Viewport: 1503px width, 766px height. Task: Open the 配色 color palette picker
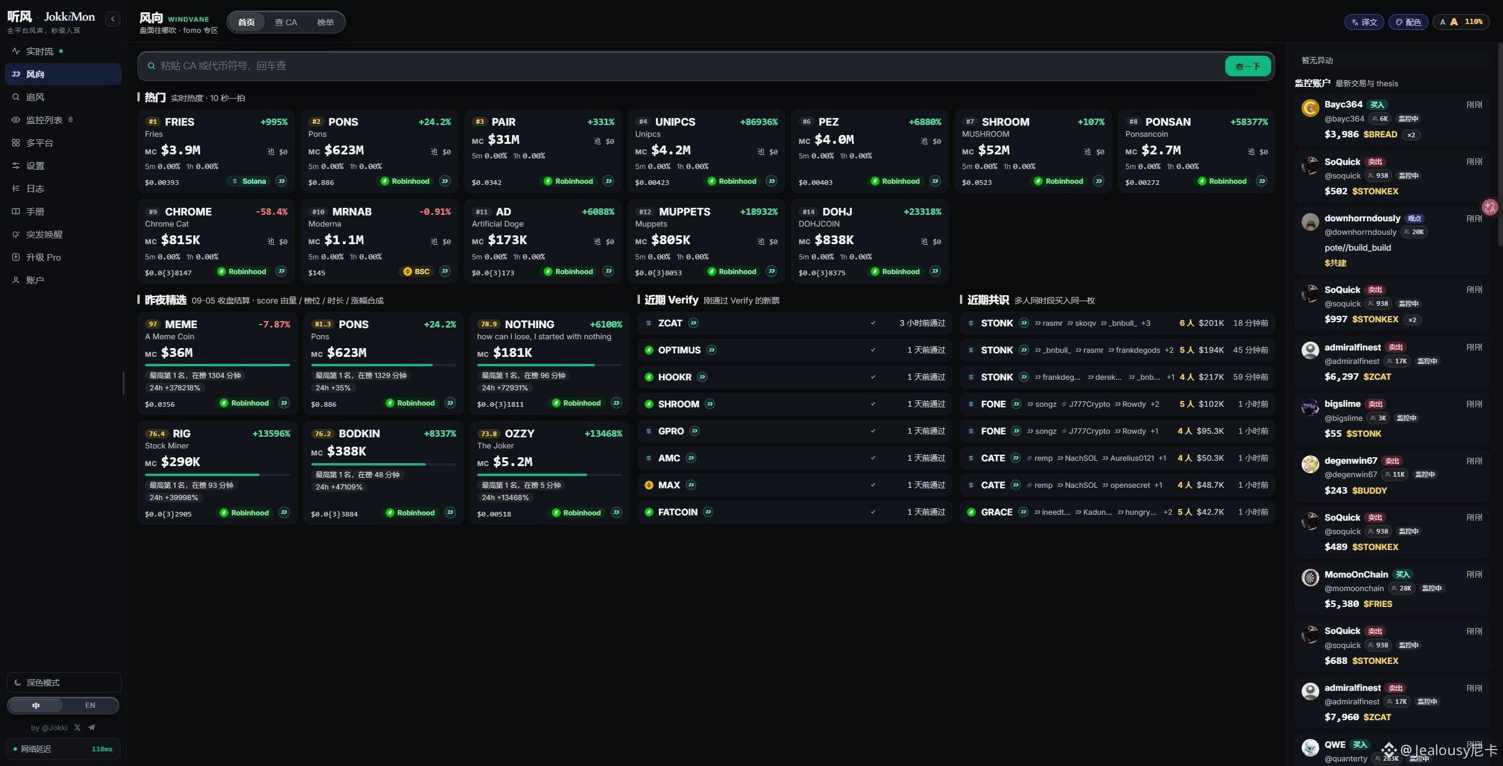pos(1408,22)
